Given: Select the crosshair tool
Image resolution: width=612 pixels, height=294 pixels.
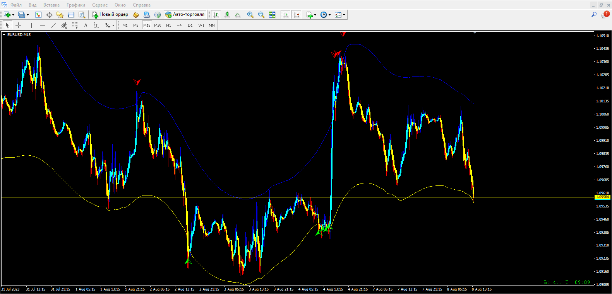Looking at the screenshot, I should pos(18,25).
